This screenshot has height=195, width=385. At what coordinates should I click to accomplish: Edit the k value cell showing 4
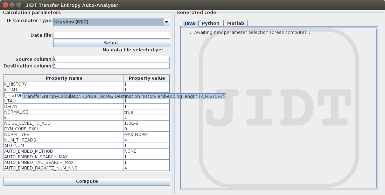coord(147,118)
